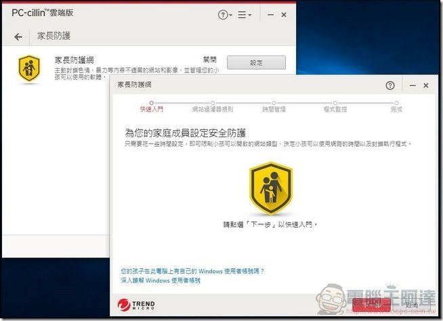Click the 設定 button for 家長防護網
The height and width of the screenshot is (321, 443).
(256, 63)
